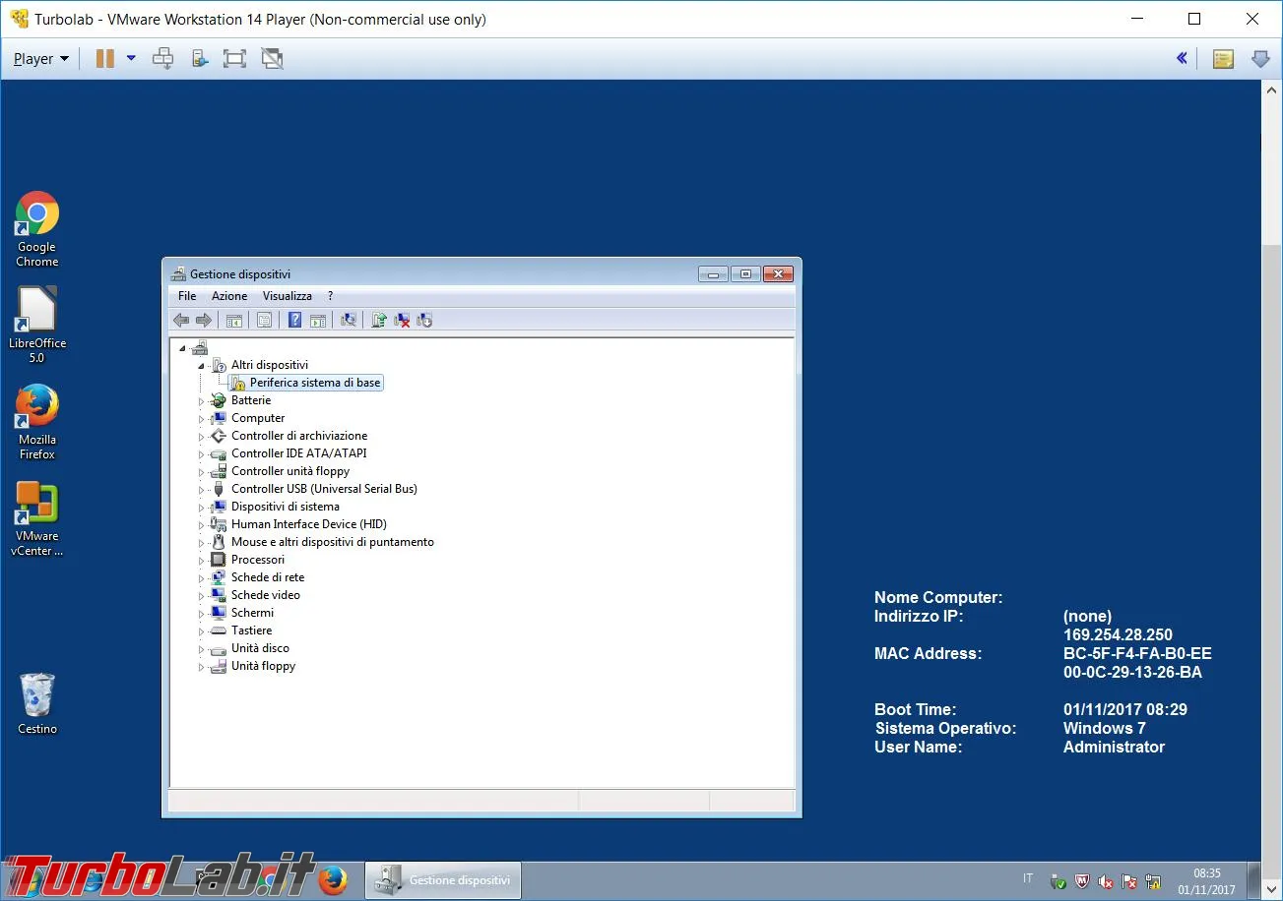Click the VMware window vertical scrollbar
The image size is (1283, 901).
[x=1271, y=472]
